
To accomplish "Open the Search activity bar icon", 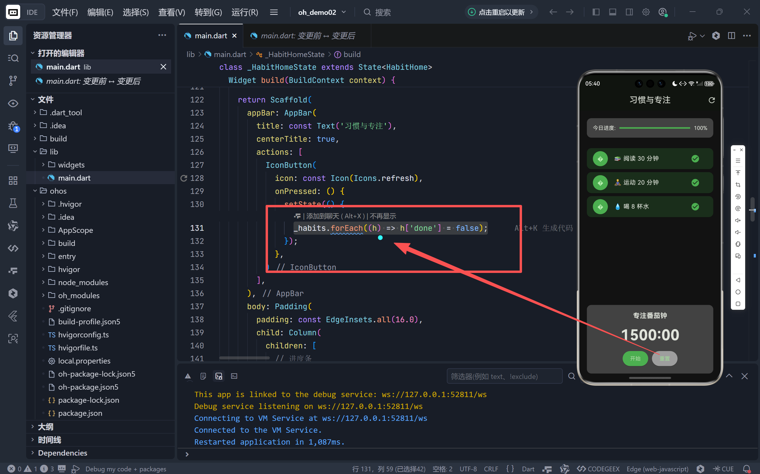I will coord(13,58).
